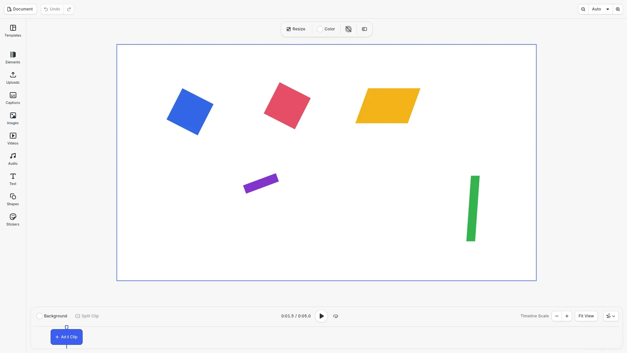Click the timeline playhead marker
Screen dimensions: 627x353
(x=67, y=327)
